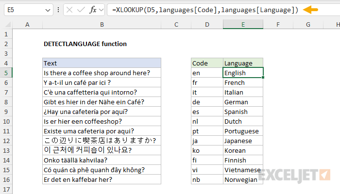Select row 12 header

6,141
